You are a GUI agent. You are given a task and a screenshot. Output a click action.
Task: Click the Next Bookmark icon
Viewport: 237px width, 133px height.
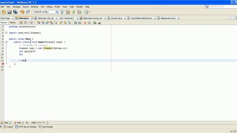(65, 23)
